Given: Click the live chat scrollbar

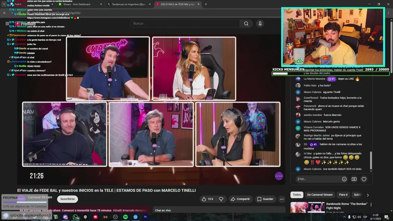Looking at the screenshot, I should [x=371, y=161].
